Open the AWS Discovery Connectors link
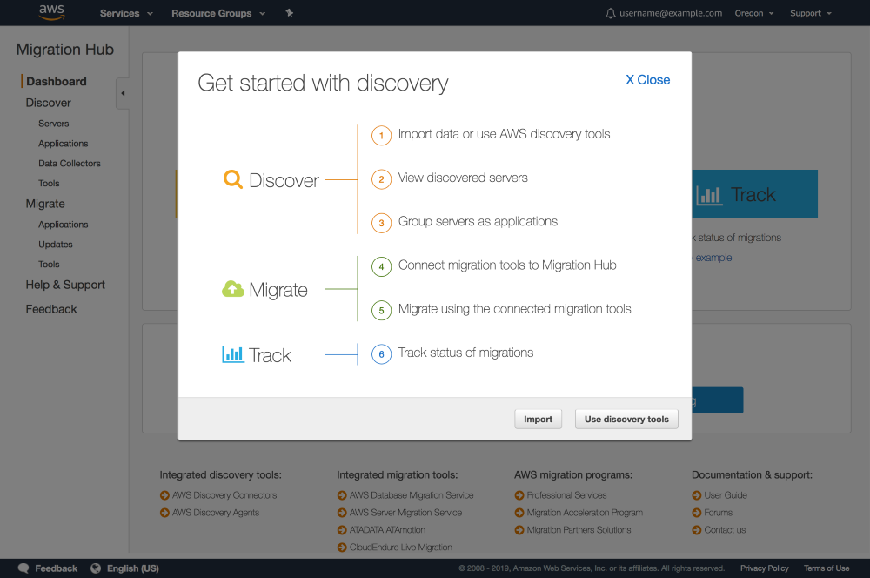 tap(224, 495)
